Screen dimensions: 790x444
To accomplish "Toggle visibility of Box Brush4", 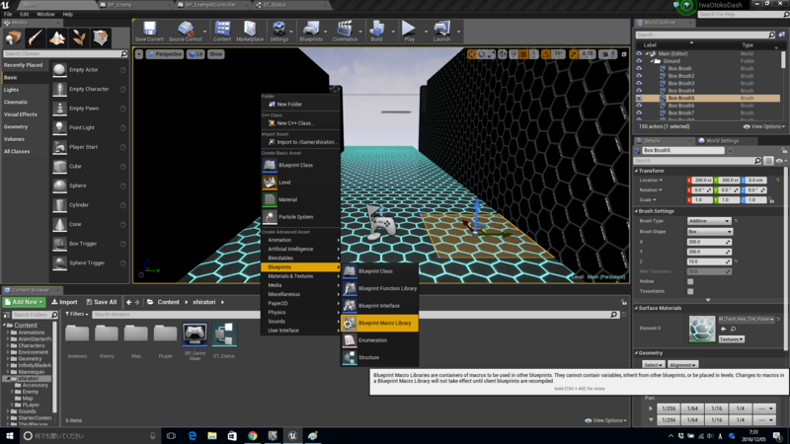I will click(639, 91).
